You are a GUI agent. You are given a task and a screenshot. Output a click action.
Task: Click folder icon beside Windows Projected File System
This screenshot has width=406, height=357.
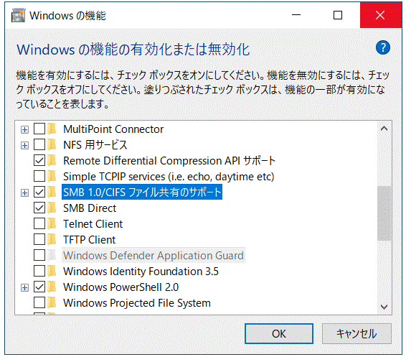coord(52,303)
